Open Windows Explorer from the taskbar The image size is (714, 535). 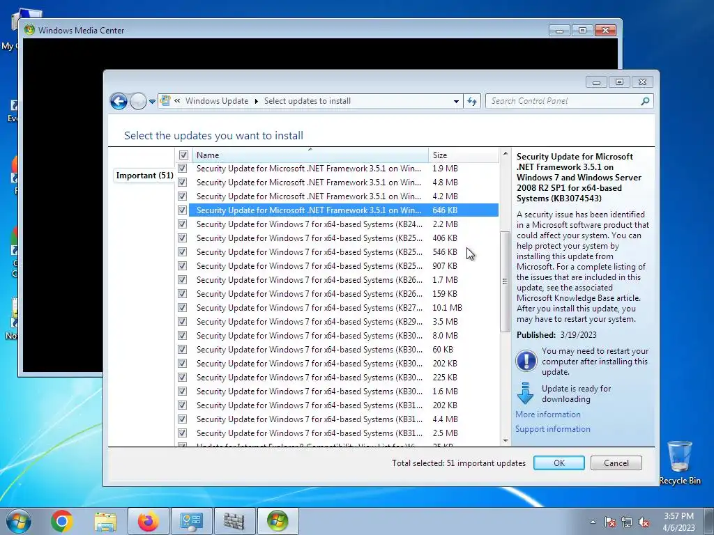tap(106, 521)
